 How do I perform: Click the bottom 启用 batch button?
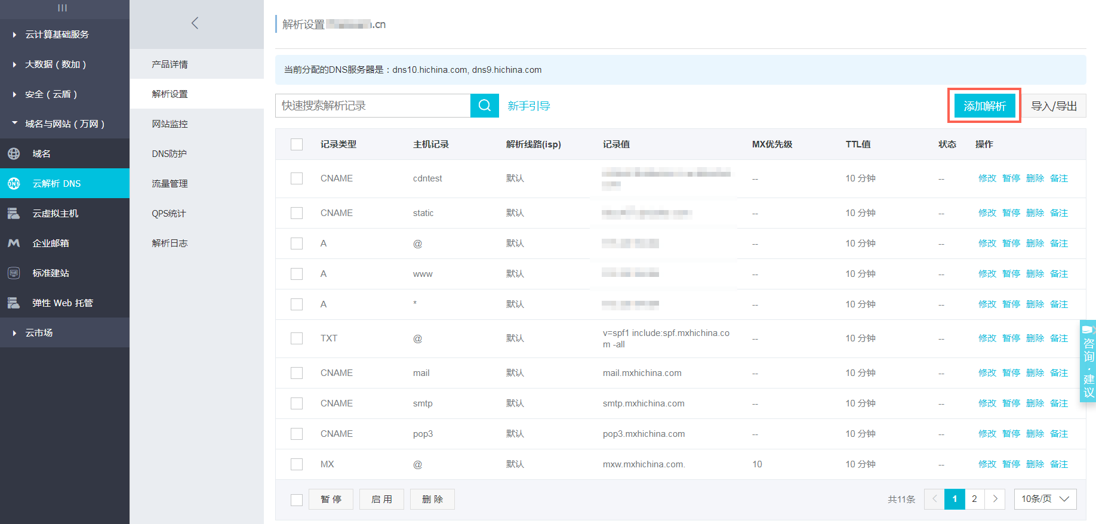(381, 500)
